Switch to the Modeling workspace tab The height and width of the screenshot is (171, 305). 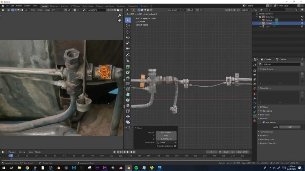tap(54, 6)
